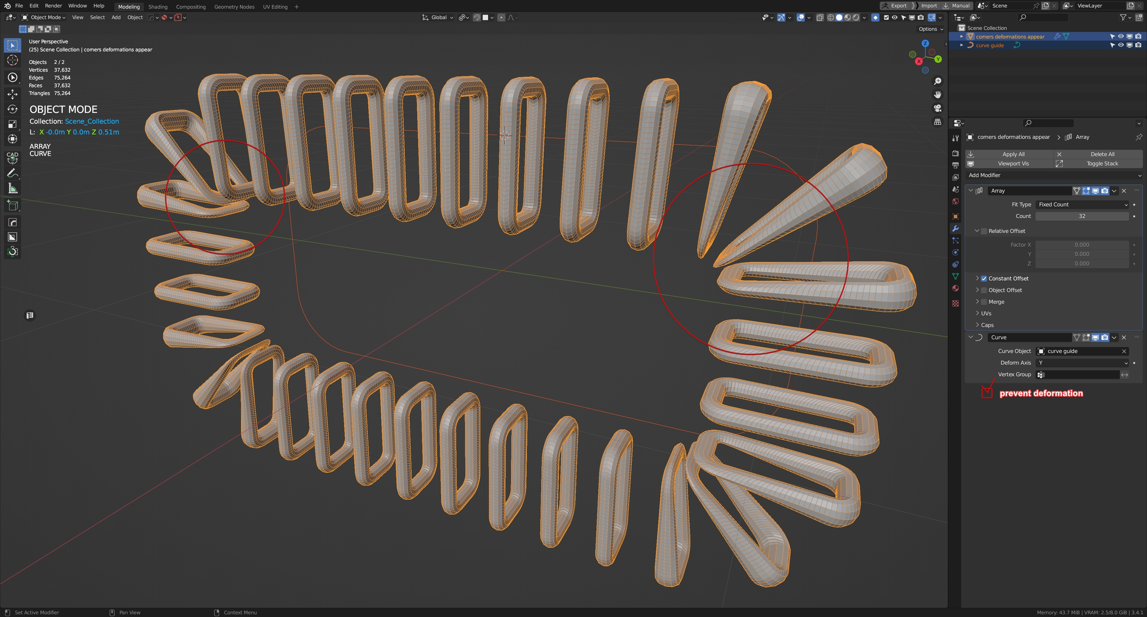The image size is (1147, 617).
Task: Click the Count value slider field
Action: click(x=1082, y=216)
